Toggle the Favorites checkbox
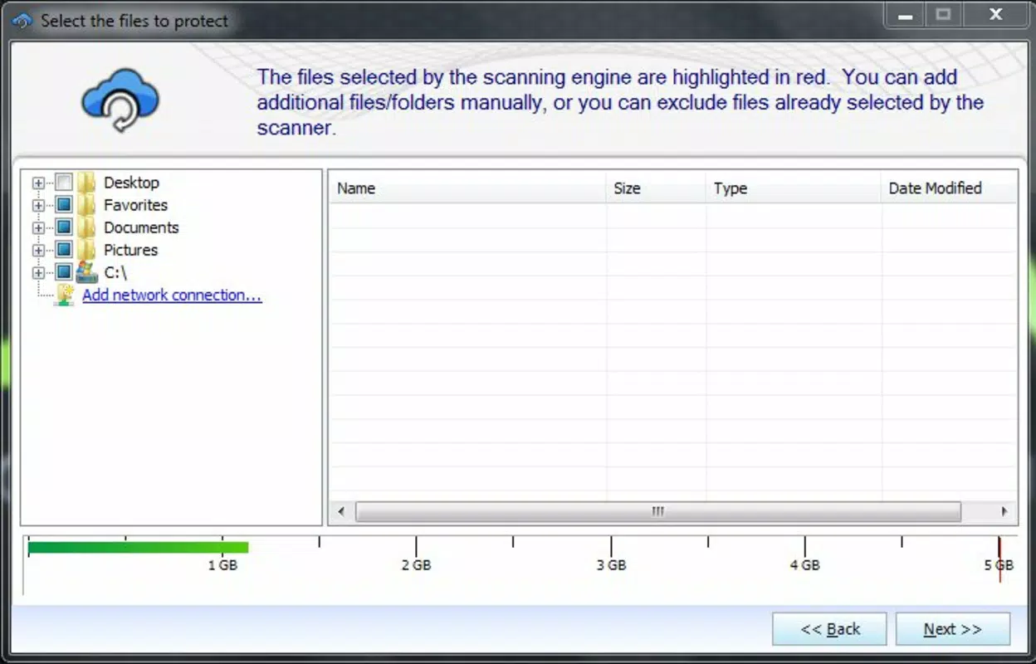Image resolution: width=1036 pixels, height=664 pixels. [x=64, y=205]
